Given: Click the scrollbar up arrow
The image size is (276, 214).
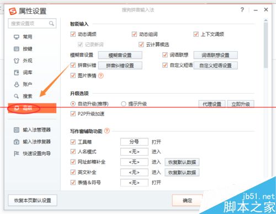Looking at the screenshot, I should coord(266,20).
